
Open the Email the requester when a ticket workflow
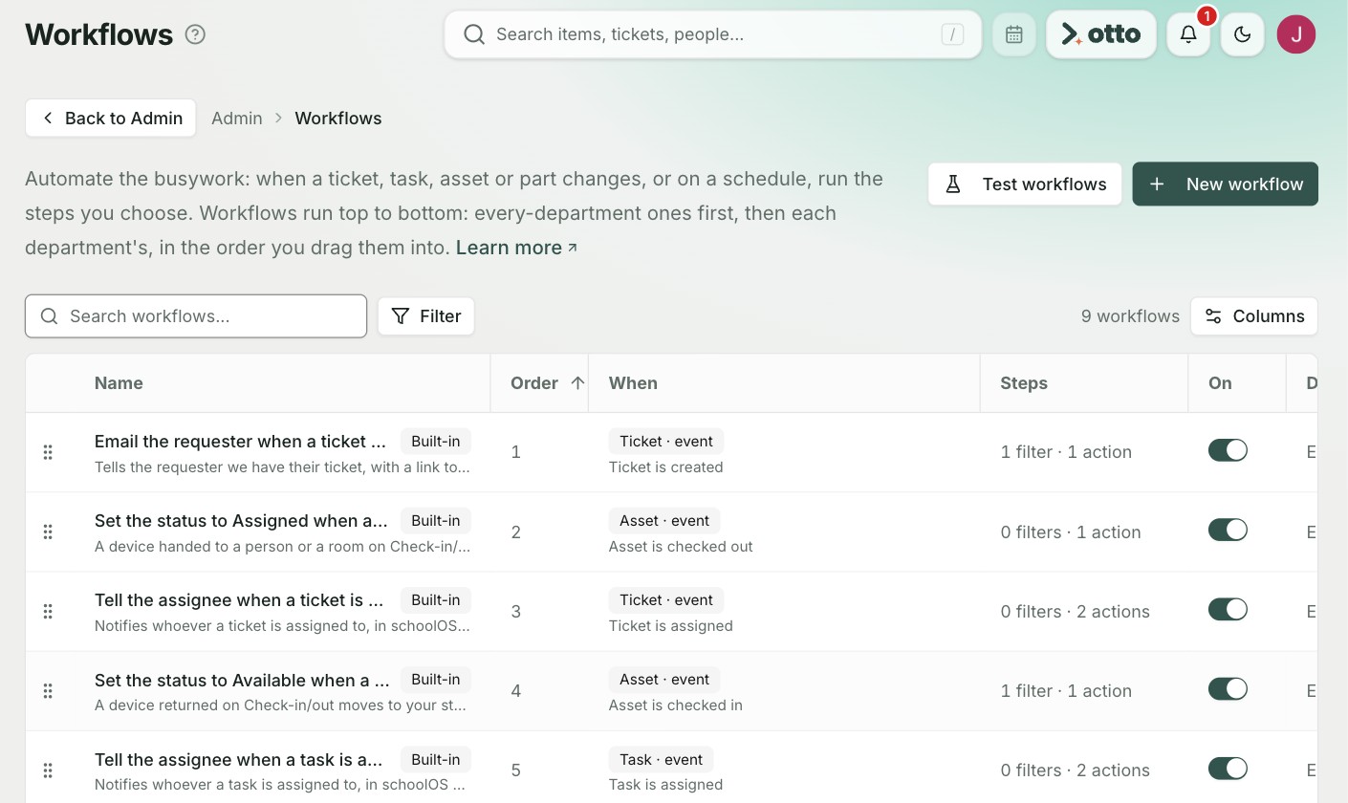tap(240, 442)
